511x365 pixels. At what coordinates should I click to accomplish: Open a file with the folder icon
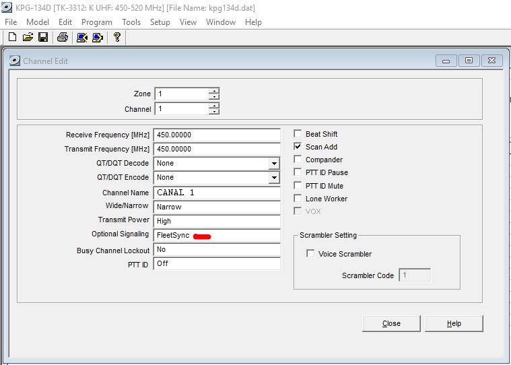(x=28, y=37)
